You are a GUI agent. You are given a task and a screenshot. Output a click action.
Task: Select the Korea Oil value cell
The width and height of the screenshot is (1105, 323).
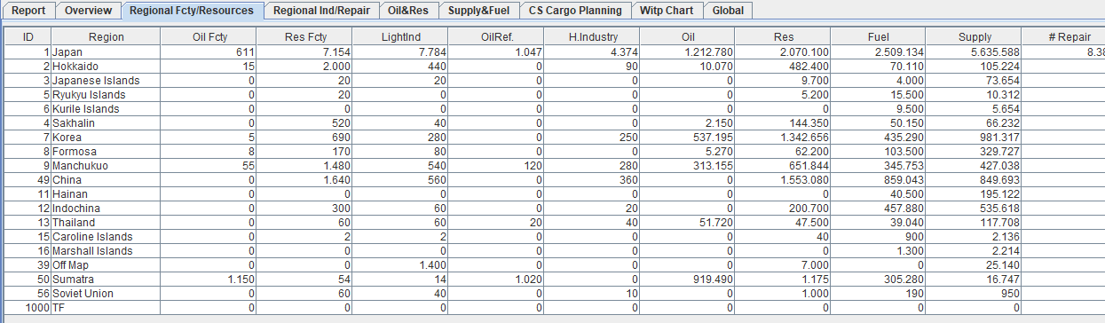pyautogui.click(x=688, y=138)
